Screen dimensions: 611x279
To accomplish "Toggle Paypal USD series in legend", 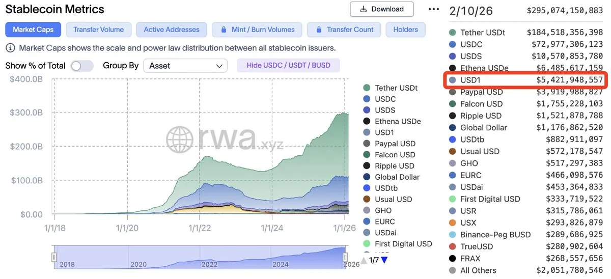I will pyautogui.click(x=395, y=144).
